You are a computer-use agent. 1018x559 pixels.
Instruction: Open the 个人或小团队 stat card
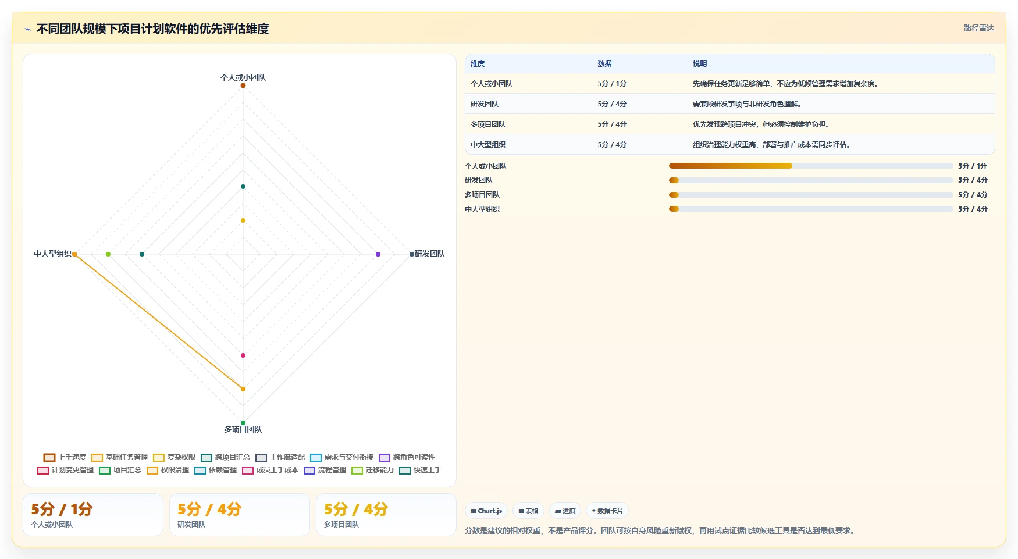click(x=93, y=515)
